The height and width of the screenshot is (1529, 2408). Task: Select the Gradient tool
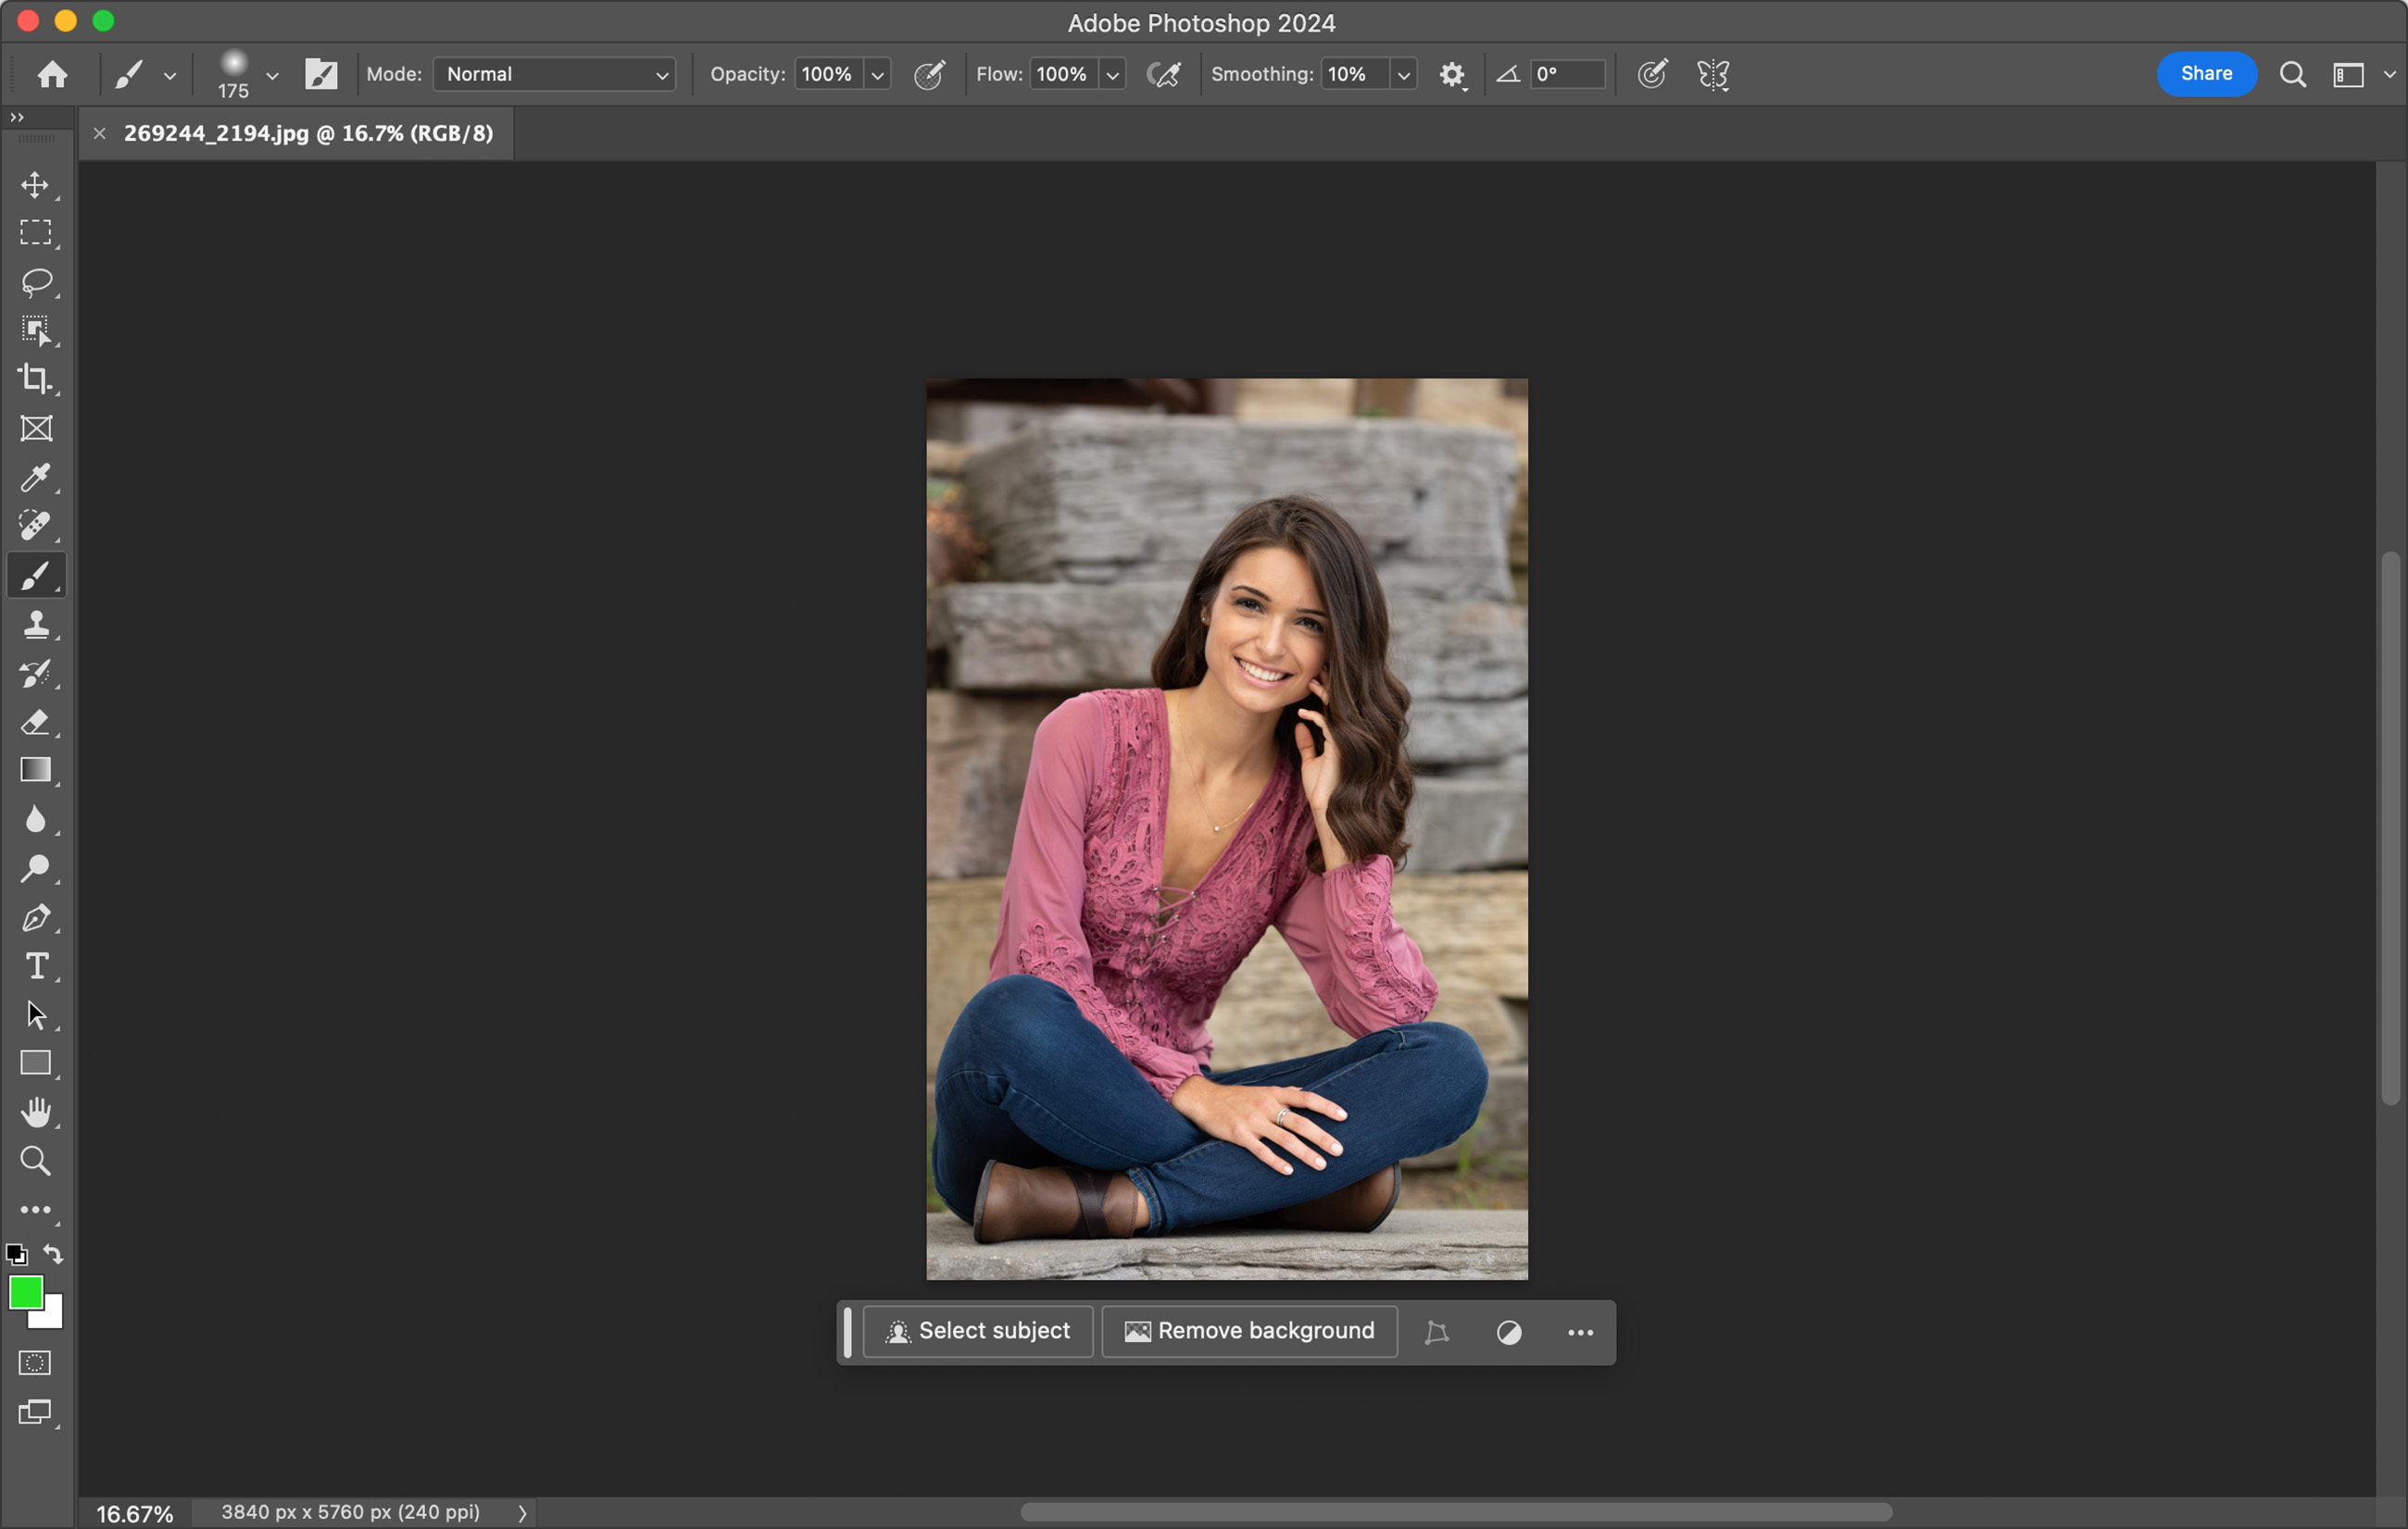pos(36,770)
